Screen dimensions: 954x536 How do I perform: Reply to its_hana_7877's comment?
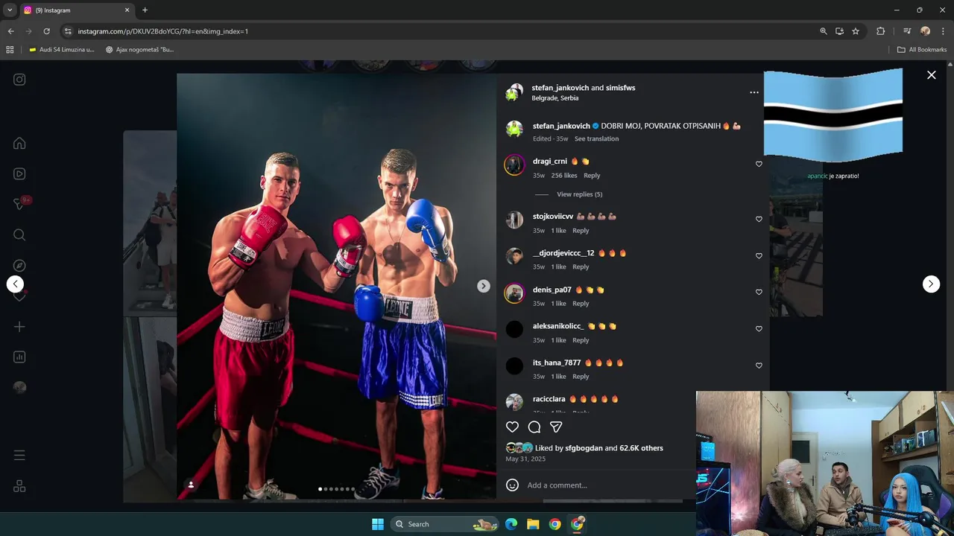[581, 377]
